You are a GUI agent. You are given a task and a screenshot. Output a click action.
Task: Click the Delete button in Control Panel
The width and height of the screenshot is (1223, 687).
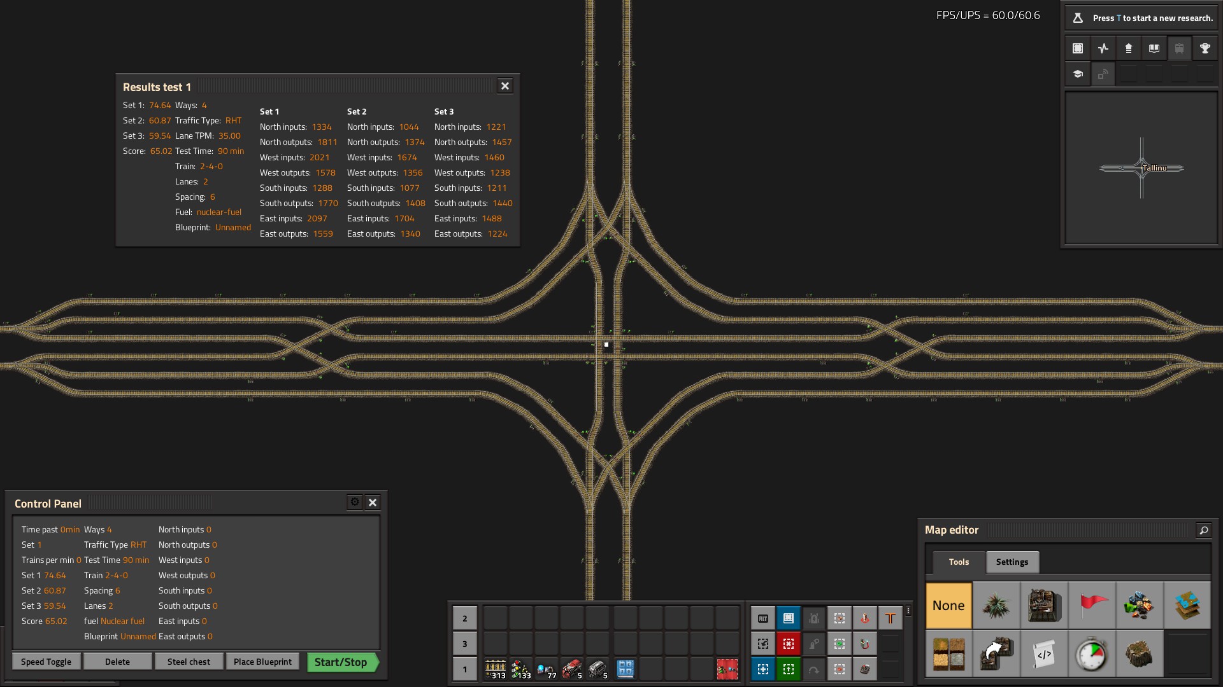[x=117, y=662]
